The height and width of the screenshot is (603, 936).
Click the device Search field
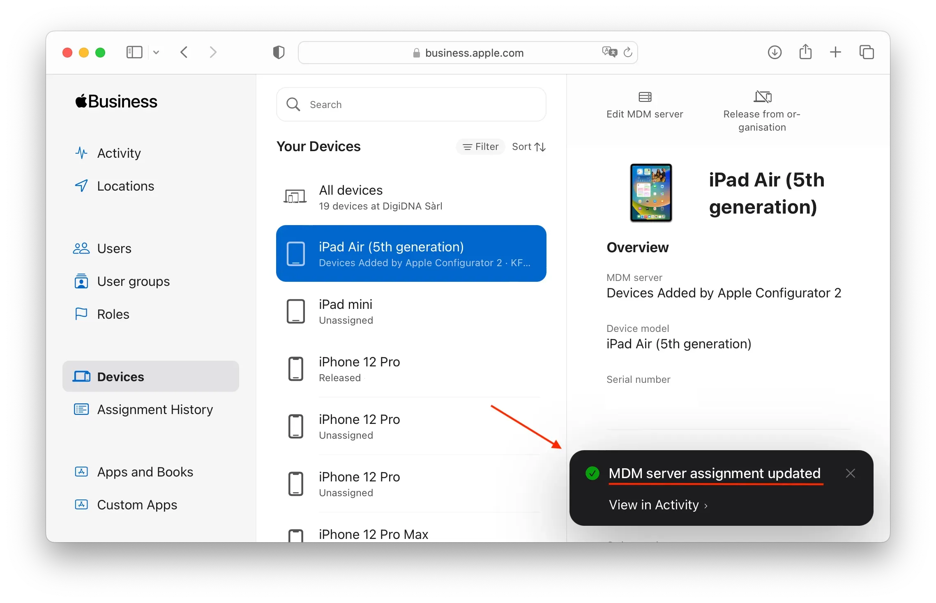click(411, 104)
